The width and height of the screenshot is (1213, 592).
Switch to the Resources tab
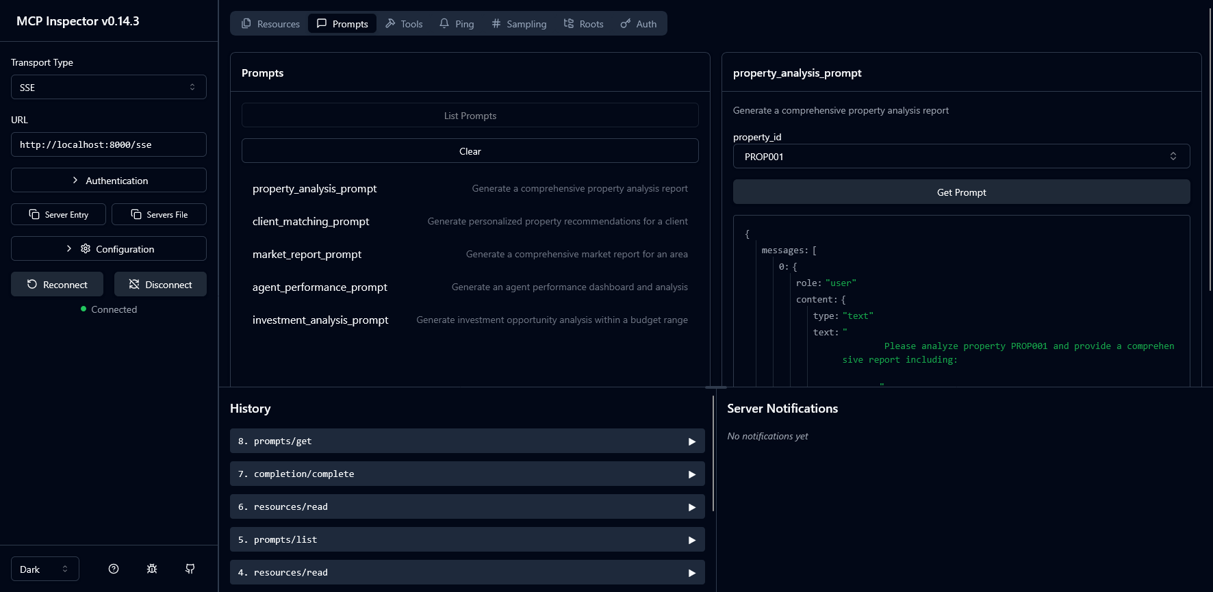point(270,23)
